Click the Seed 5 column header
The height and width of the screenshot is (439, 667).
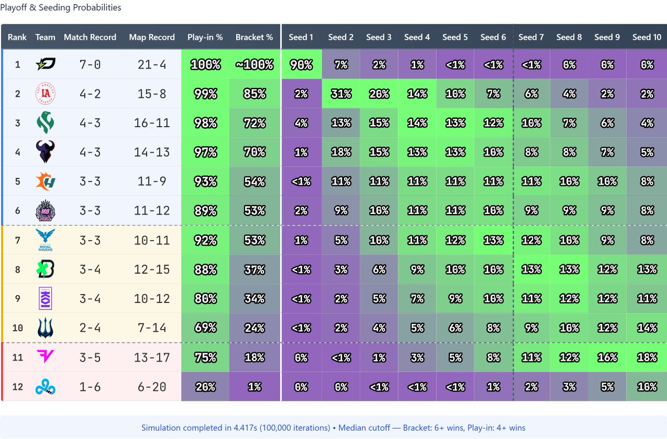click(x=455, y=37)
